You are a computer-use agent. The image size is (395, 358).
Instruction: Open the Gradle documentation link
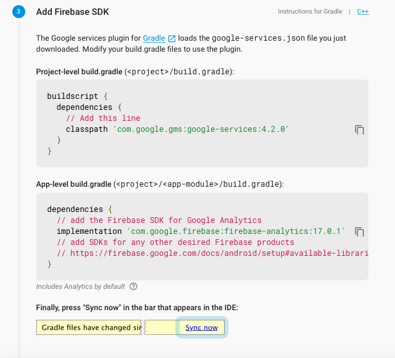[x=154, y=38]
